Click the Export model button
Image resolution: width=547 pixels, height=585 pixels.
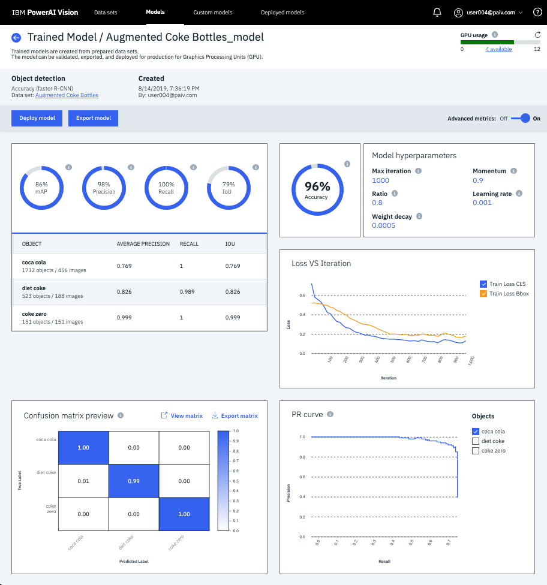pyautogui.click(x=94, y=118)
